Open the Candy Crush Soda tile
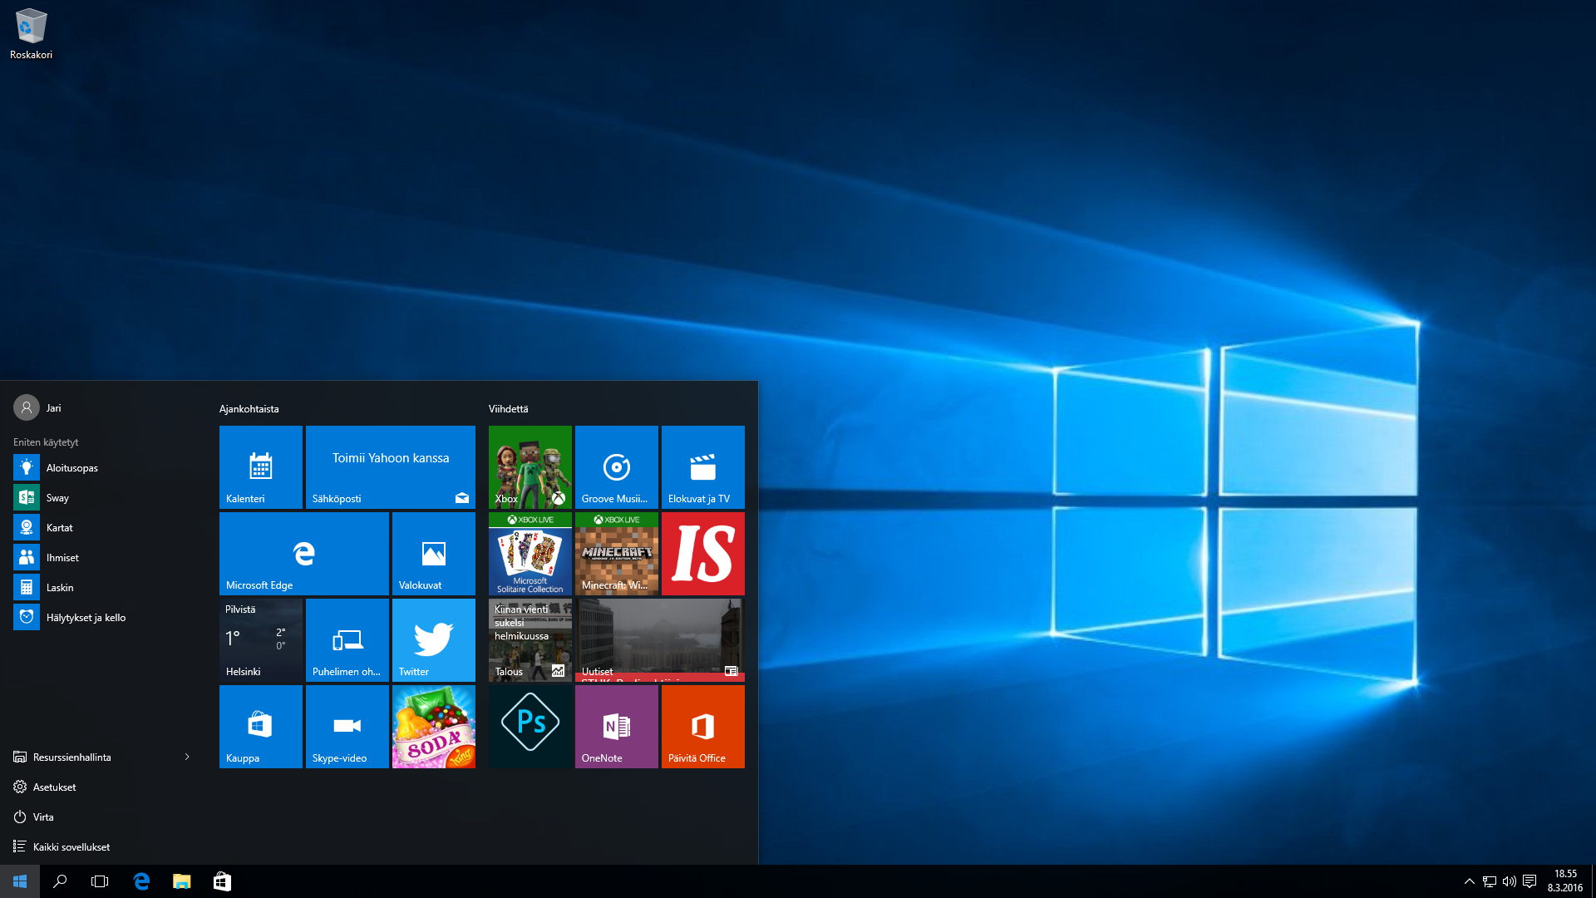This screenshot has height=898, width=1596. [434, 727]
